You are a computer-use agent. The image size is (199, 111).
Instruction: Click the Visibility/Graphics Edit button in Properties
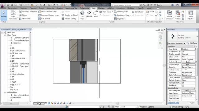(188, 62)
